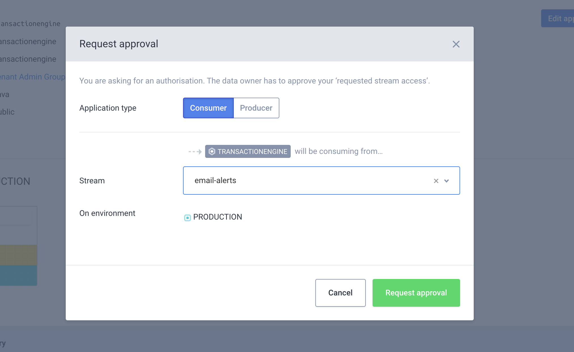Click the TRANSACTIONENGINE application tag
Screen dimensions: 574x352
pyautogui.click(x=248, y=151)
